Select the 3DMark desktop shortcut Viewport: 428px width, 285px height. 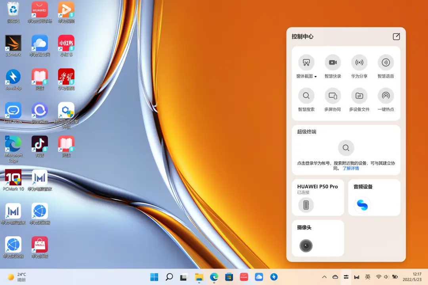[13, 46]
